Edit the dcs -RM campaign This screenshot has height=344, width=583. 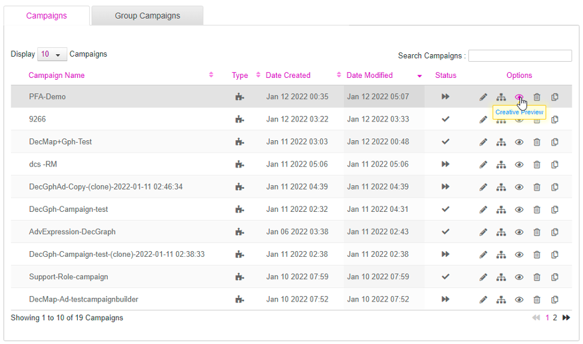[x=483, y=165]
